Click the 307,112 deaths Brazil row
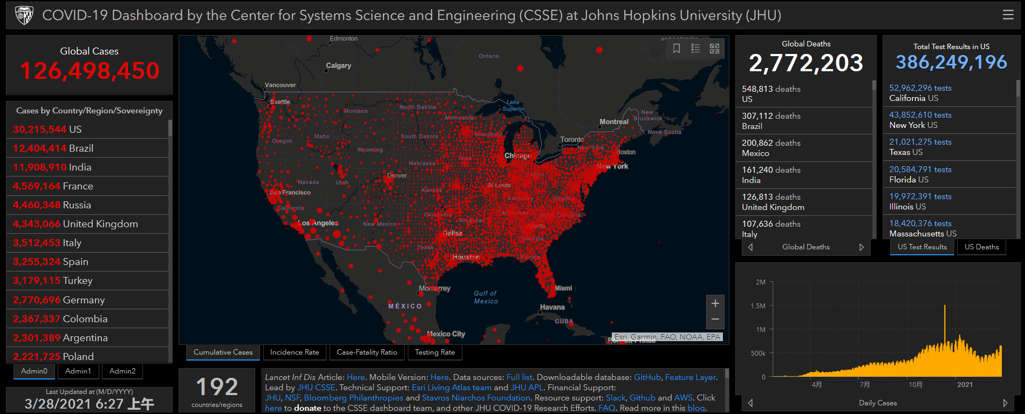Image resolution: width=1025 pixels, height=414 pixels. click(x=804, y=121)
